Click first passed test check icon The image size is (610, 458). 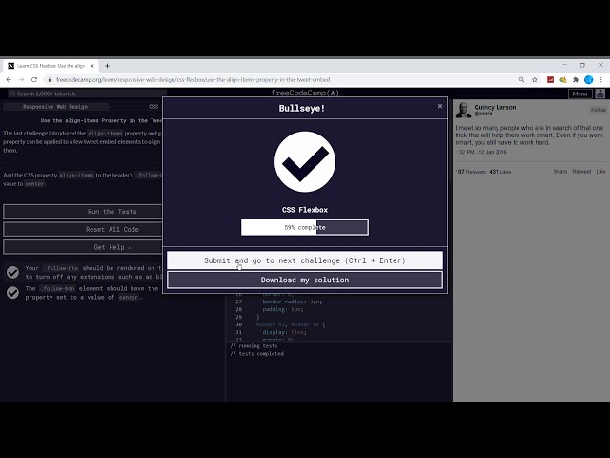[12, 272]
